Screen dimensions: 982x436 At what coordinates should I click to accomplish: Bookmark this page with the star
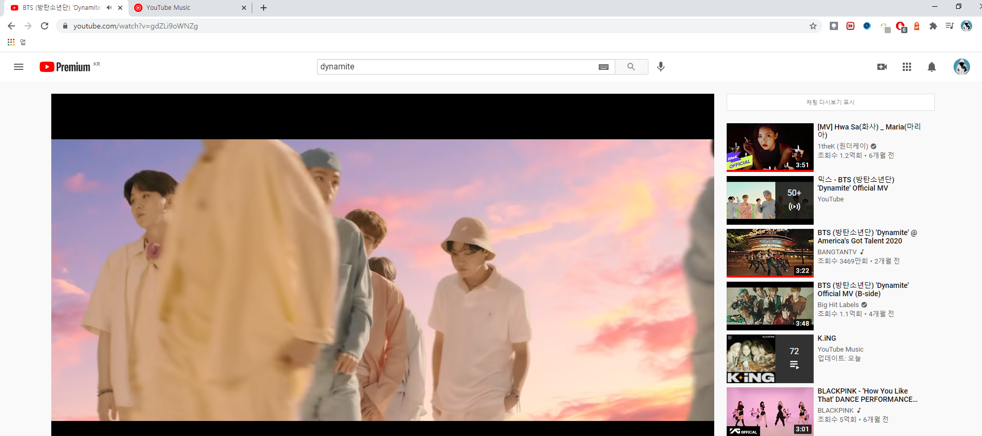[x=813, y=26]
